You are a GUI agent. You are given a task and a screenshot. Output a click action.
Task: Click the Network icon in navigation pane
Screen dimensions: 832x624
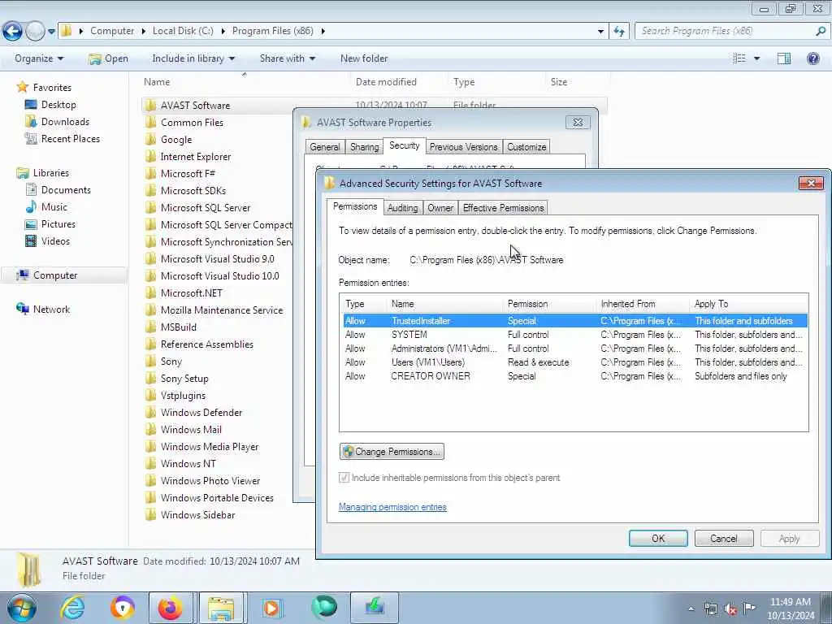click(22, 309)
